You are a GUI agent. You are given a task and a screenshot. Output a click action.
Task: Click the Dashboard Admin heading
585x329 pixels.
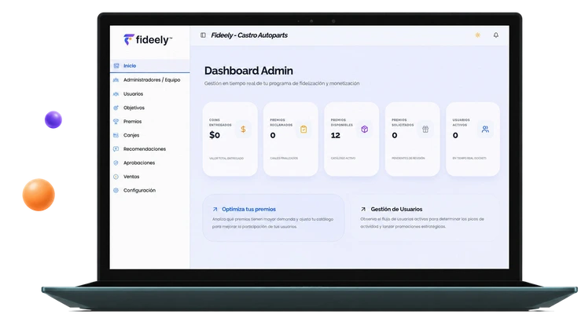[248, 71]
